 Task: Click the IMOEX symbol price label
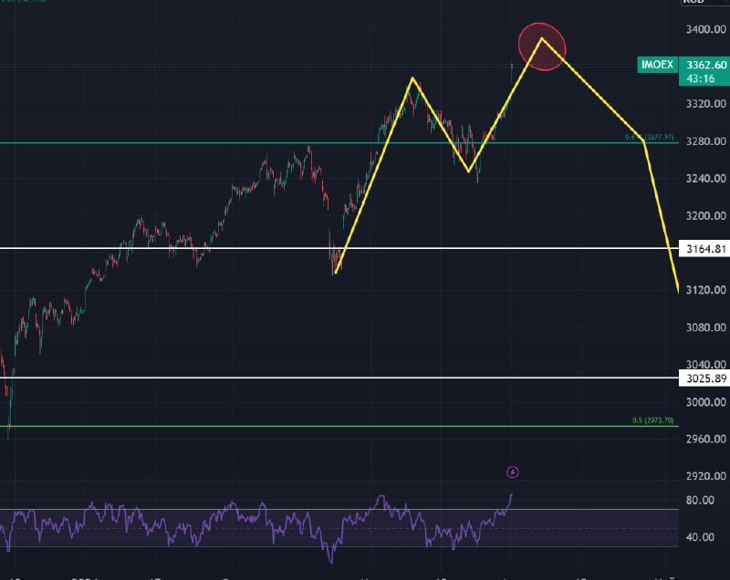tap(657, 64)
